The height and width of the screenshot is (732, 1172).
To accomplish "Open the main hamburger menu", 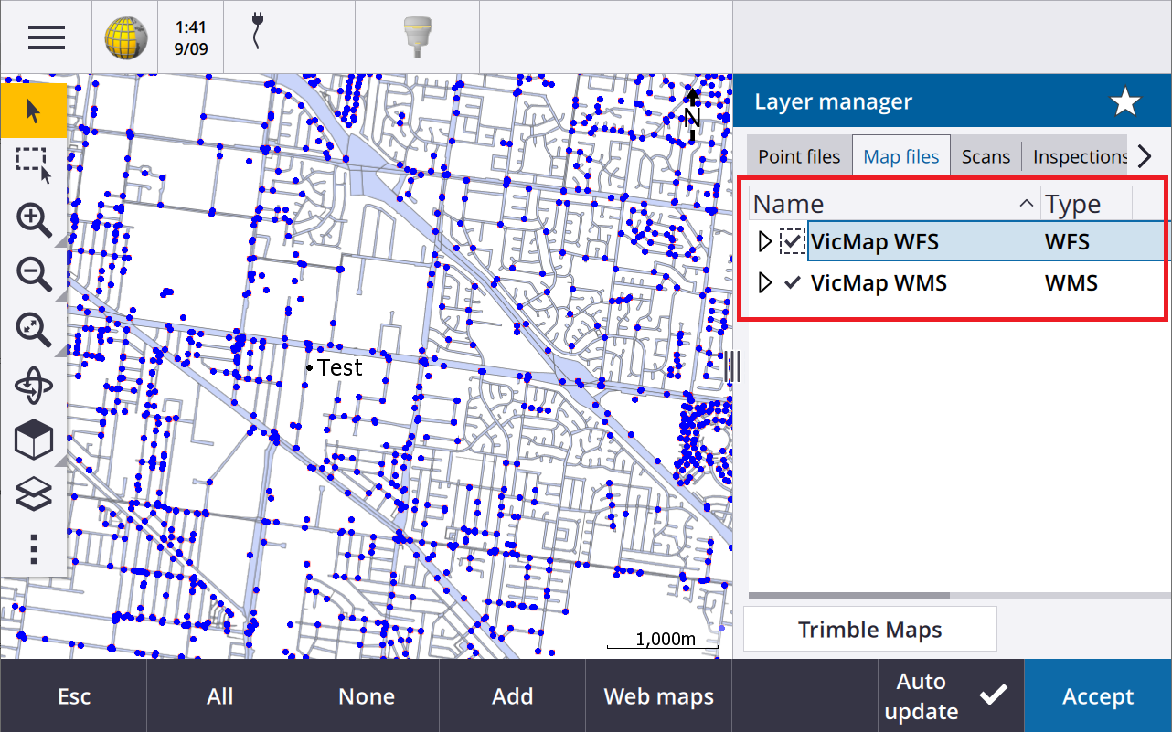I will pos(46,37).
